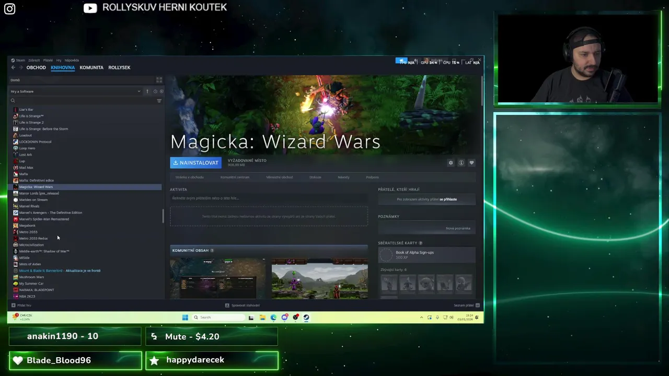
Task: Click the game list scrollbar thumb
Action: (x=164, y=216)
